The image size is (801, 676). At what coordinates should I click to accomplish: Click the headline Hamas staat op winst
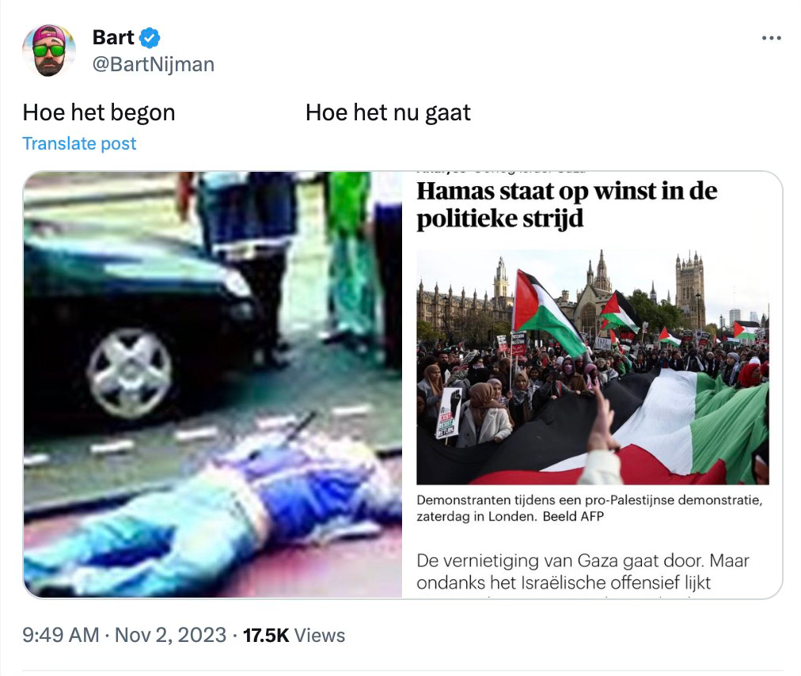pyautogui.click(x=567, y=204)
